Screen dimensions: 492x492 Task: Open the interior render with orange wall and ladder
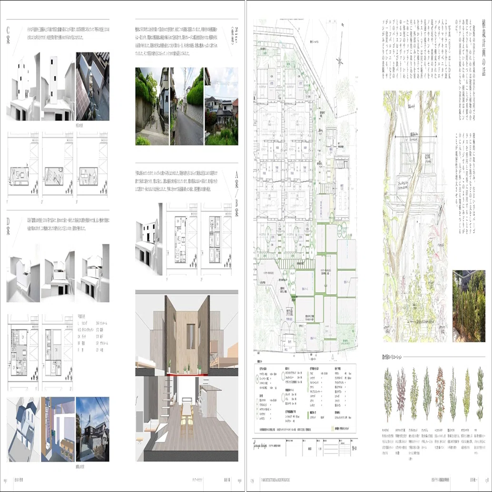[x=58, y=429]
